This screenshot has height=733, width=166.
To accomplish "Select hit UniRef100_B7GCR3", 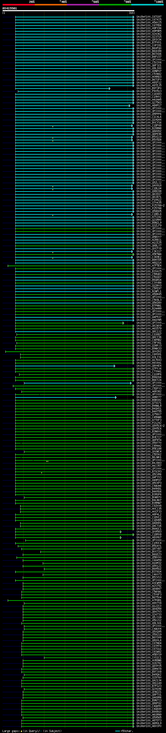I will pyautogui.click(x=149, y=471).
